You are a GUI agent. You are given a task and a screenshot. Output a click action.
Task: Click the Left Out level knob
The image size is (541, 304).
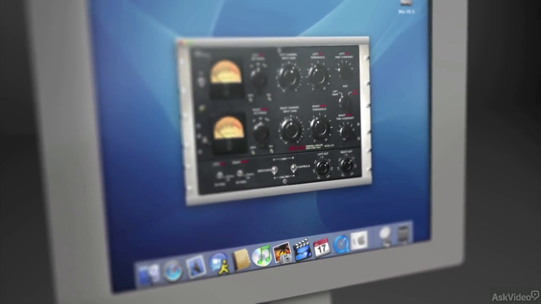coord(323,167)
